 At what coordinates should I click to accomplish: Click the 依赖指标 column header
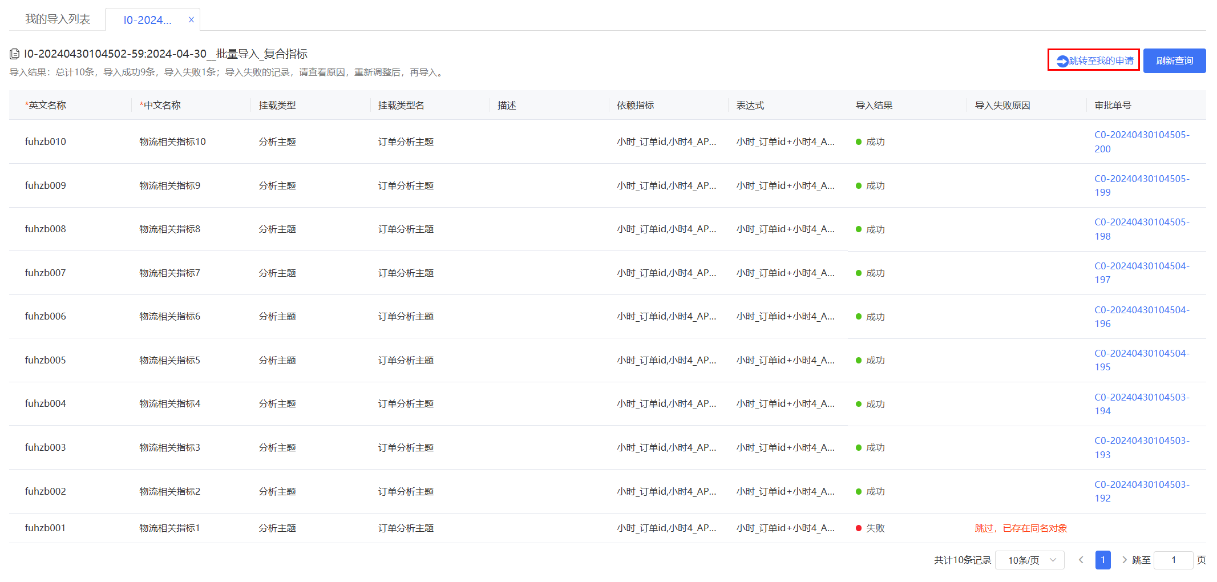point(636,105)
